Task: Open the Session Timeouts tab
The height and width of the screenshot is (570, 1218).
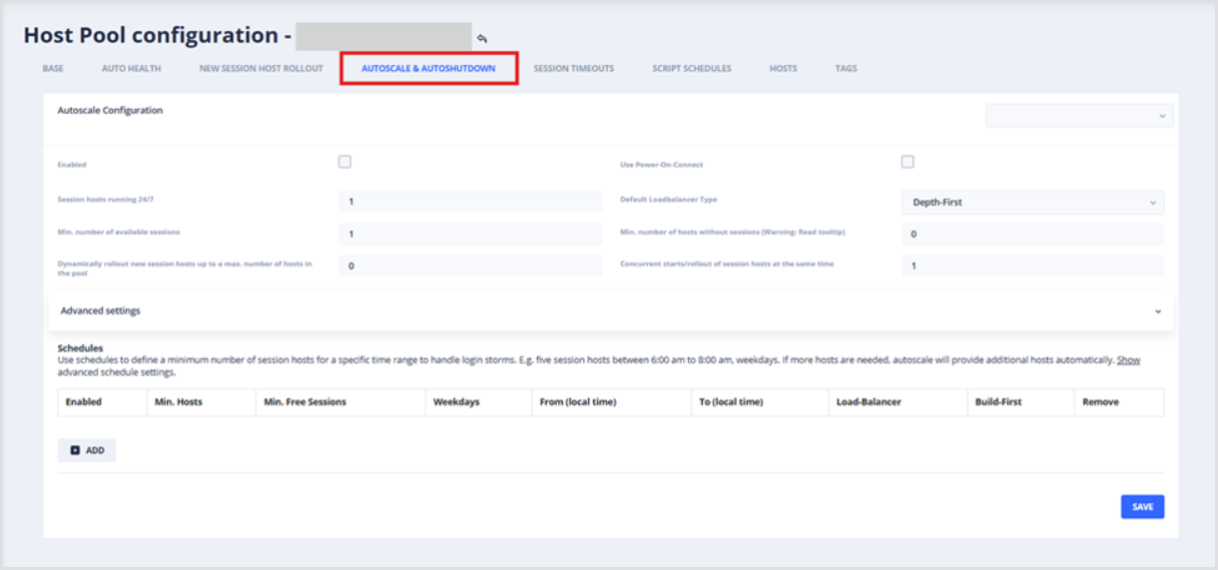Action: (x=573, y=69)
